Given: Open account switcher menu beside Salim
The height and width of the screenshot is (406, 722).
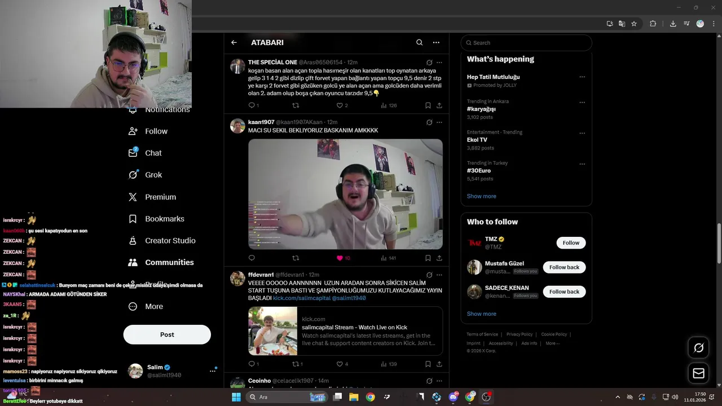Looking at the screenshot, I should coord(213,370).
